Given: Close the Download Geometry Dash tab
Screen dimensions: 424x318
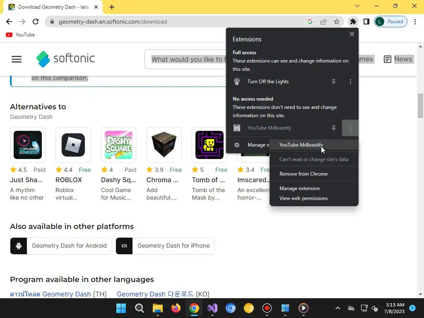Looking at the screenshot, I should pyautogui.click(x=96, y=7).
